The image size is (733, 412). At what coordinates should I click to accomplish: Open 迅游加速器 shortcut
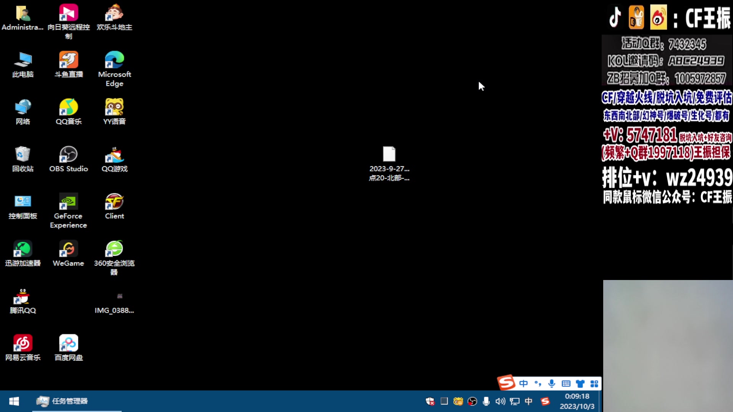23,249
